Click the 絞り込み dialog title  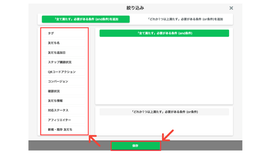tap(135, 8)
